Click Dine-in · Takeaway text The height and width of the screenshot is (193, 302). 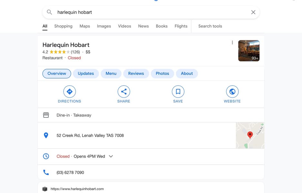point(74,115)
